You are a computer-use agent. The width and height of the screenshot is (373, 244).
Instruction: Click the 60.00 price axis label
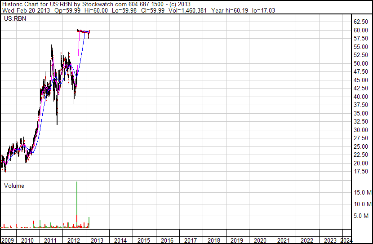[x=361, y=30]
